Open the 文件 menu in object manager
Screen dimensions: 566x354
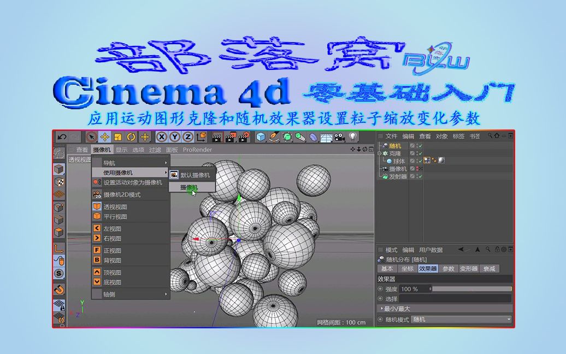pyautogui.click(x=391, y=136)
